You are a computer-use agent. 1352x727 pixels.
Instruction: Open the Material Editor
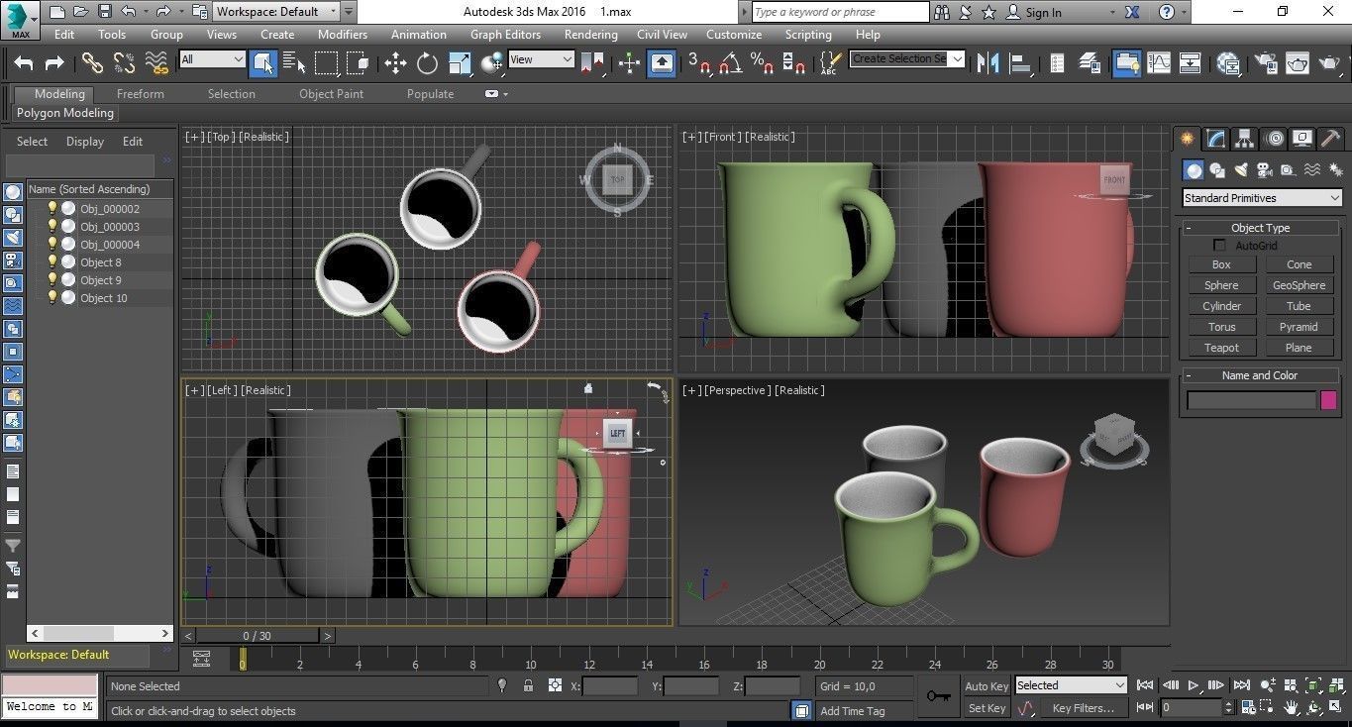(x=1228, y=63)
